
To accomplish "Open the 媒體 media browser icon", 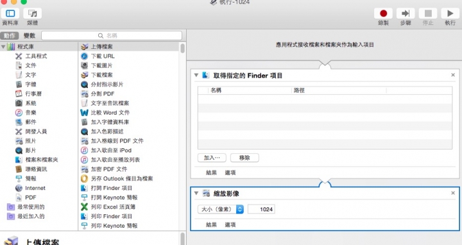I will 33,13.
